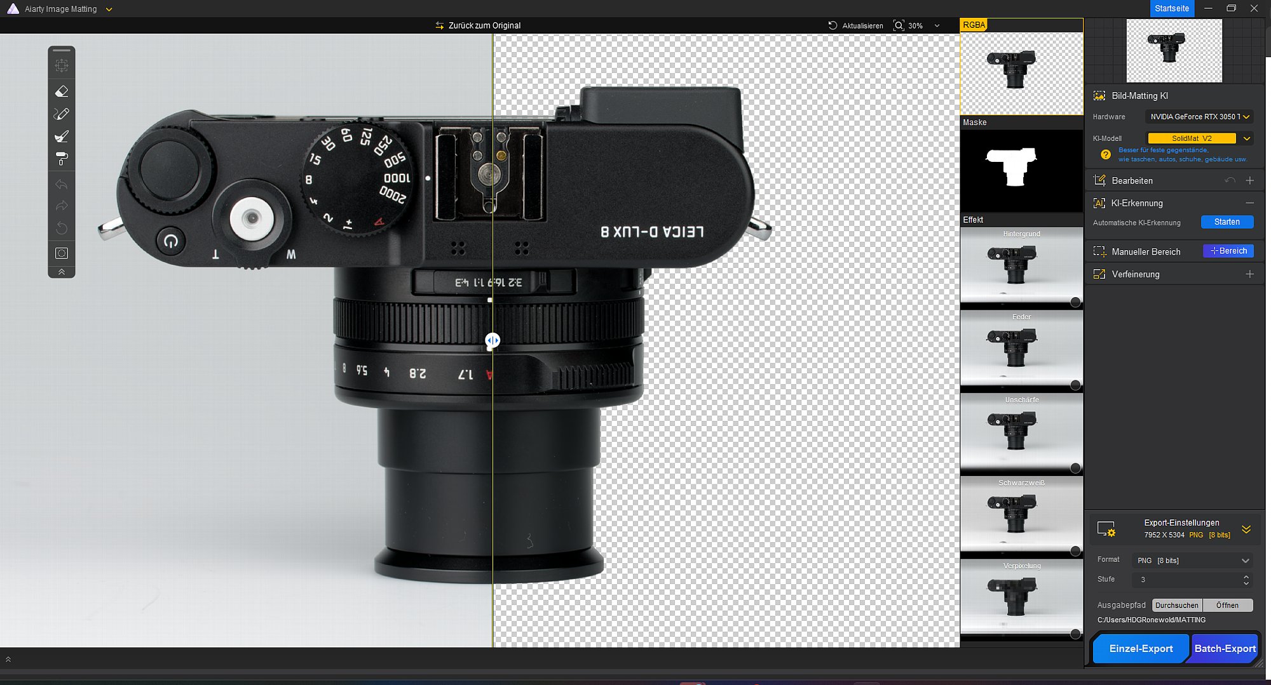Collapse the KI-Erkennung section minus
This screenshot has width=1271, height=685.
[1250, 203]
